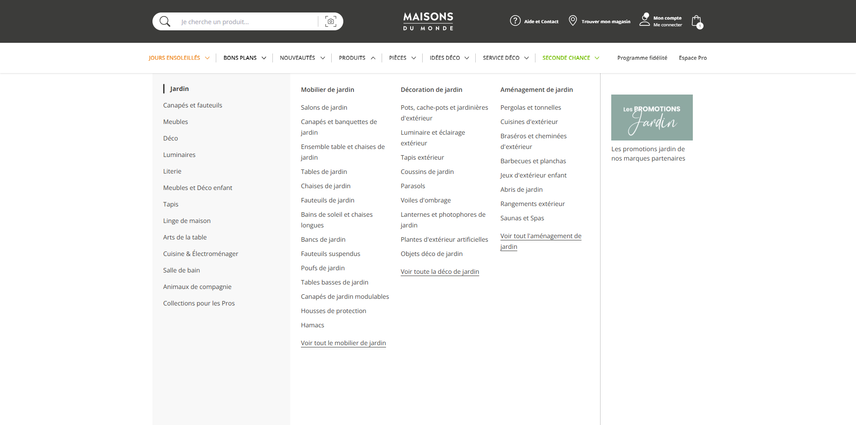Open Pergolas et tonnelles link

click(x=531, y=107)
